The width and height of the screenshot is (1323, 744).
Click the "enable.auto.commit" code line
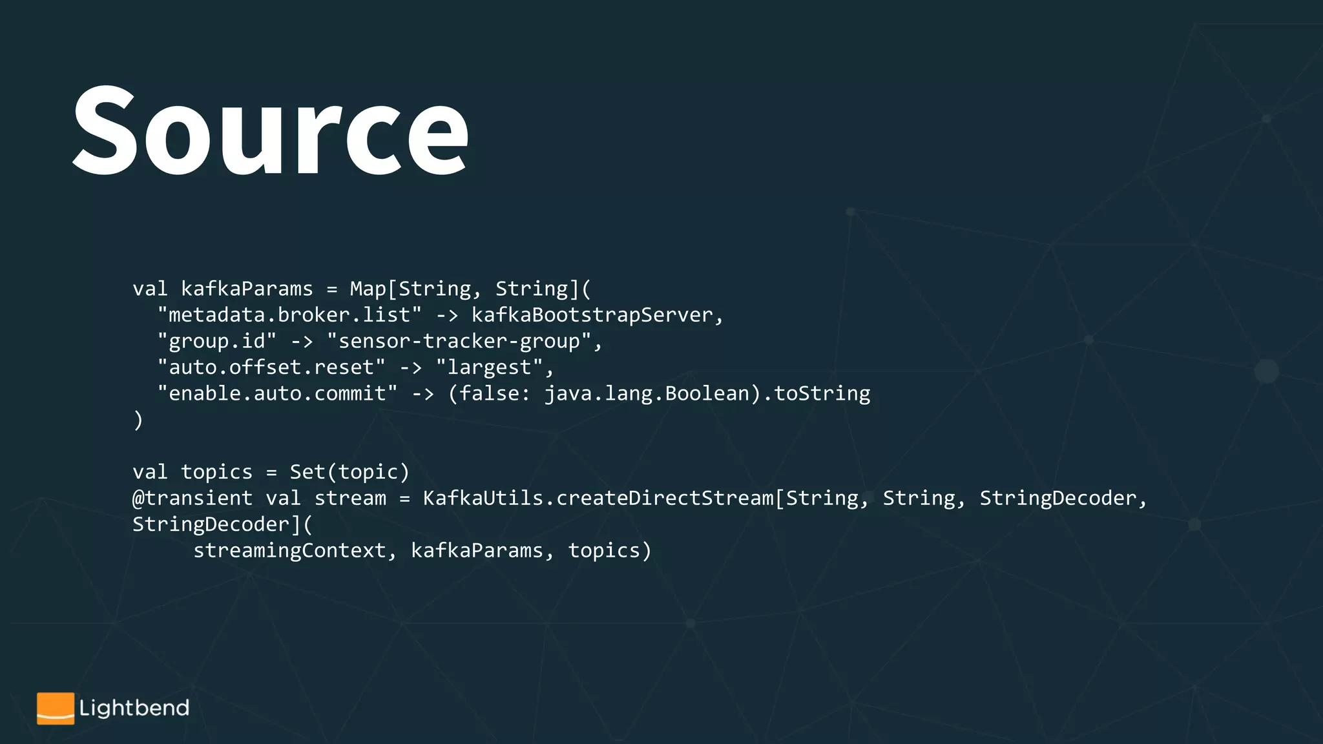tap(514, 394)
